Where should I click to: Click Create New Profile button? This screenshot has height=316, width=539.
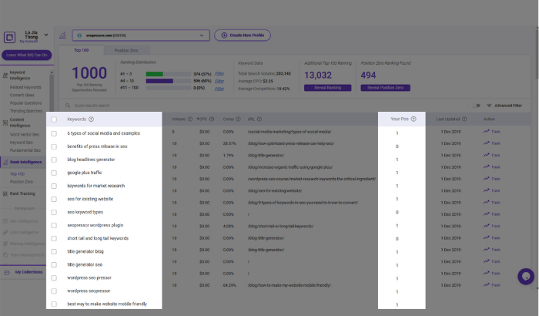click(x=243, y=35)
